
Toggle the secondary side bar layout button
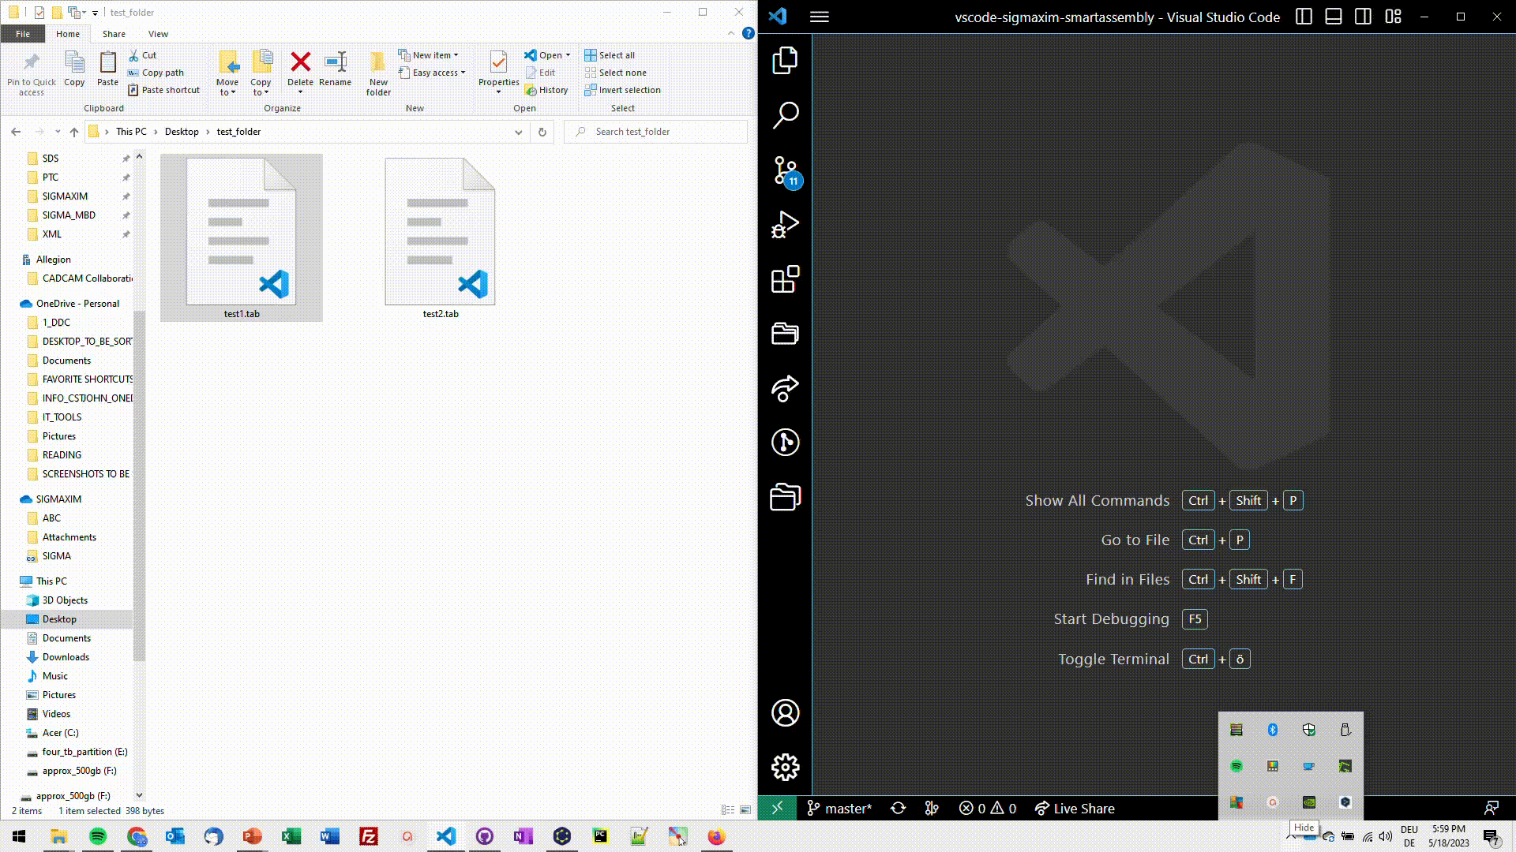[x=1363, y=17]
